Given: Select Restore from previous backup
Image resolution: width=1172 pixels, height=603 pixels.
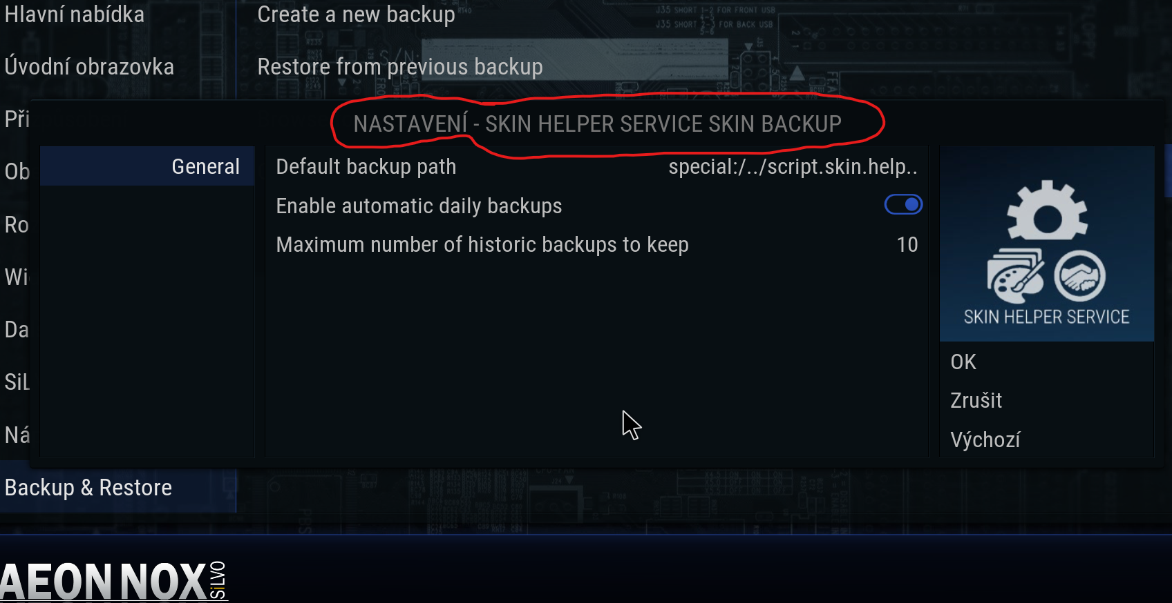Looking at the screenshot, I should [399, 67].
